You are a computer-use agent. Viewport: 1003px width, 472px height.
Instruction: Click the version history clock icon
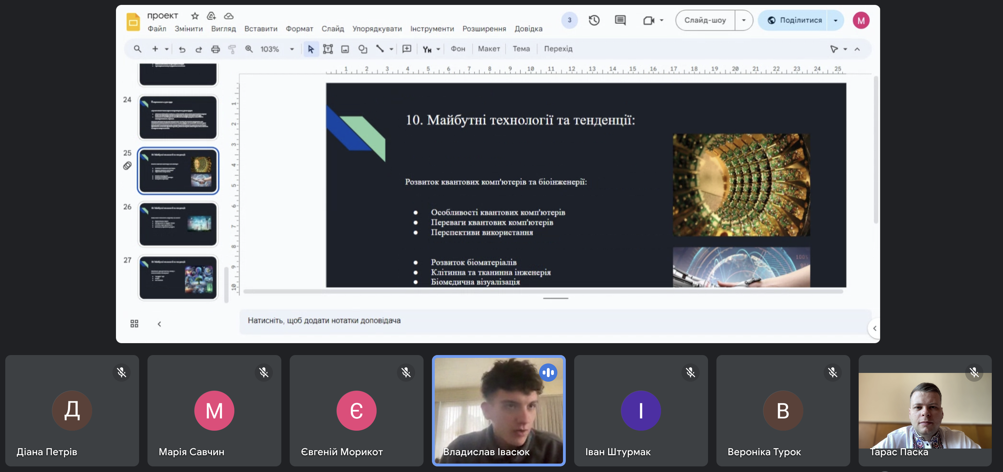click(594, 20)
